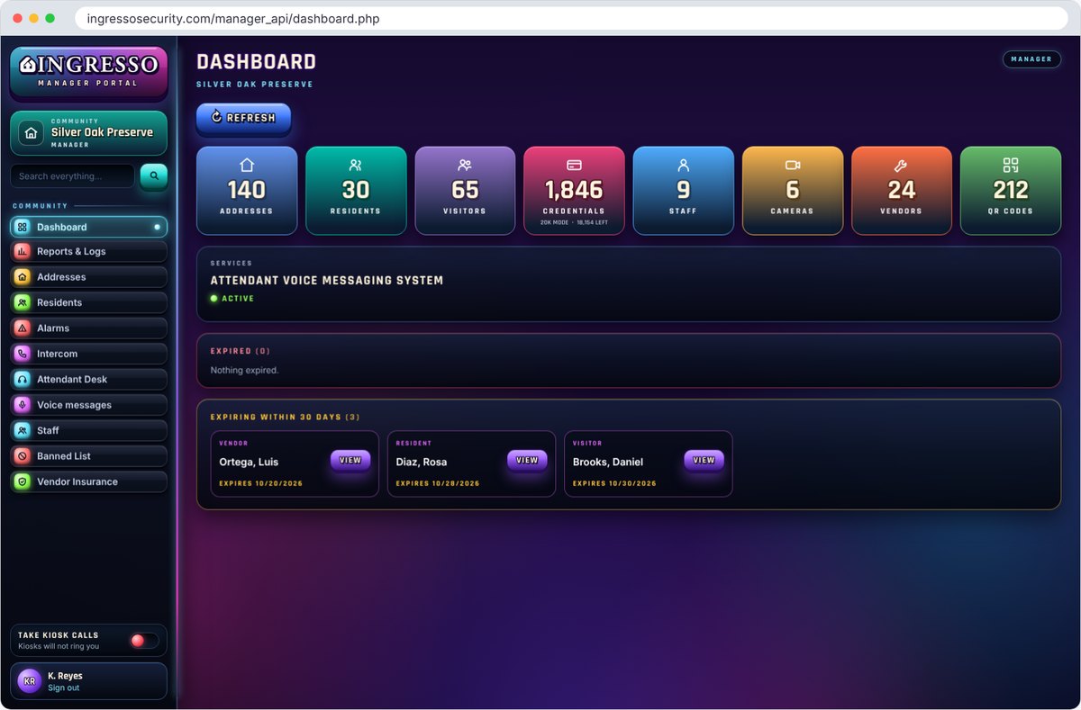Open the 24 Vendors stat card

pos(901,191)
